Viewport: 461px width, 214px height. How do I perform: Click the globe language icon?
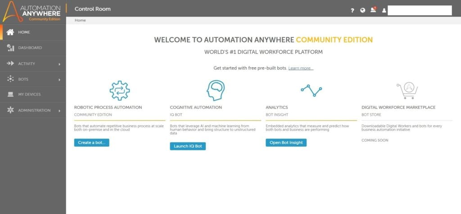click(x=363, y=10)
